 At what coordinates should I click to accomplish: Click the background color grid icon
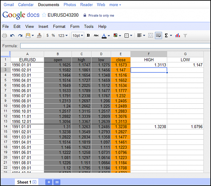(x=115, y=35)
